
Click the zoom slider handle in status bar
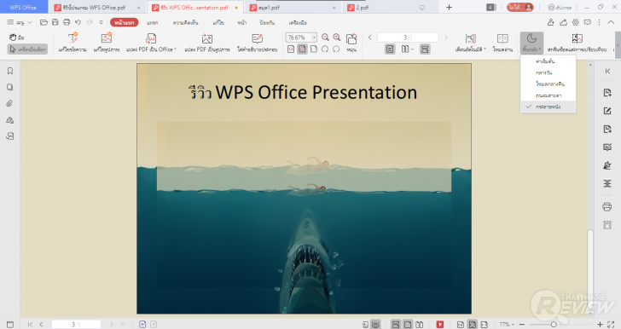tap(554, 324)
